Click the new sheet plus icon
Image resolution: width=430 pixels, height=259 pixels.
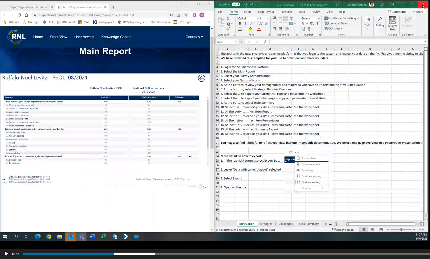[337, 224]
